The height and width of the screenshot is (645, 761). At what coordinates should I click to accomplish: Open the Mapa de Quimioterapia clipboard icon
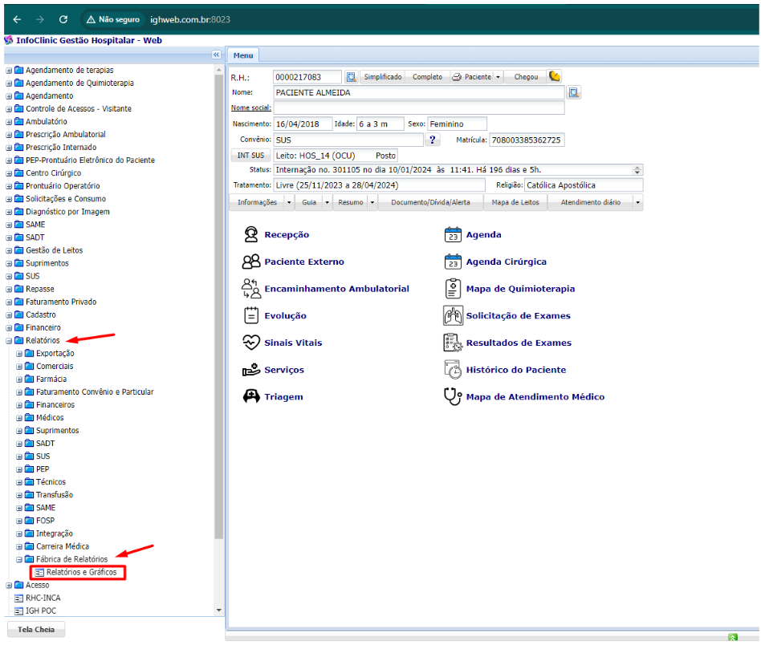(x=453, y=289)
